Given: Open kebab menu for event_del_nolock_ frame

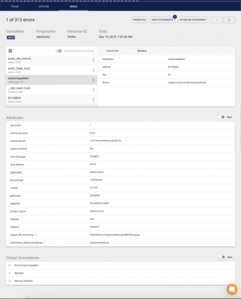Looking at the screenshot, I should click(x=93, y=60).
